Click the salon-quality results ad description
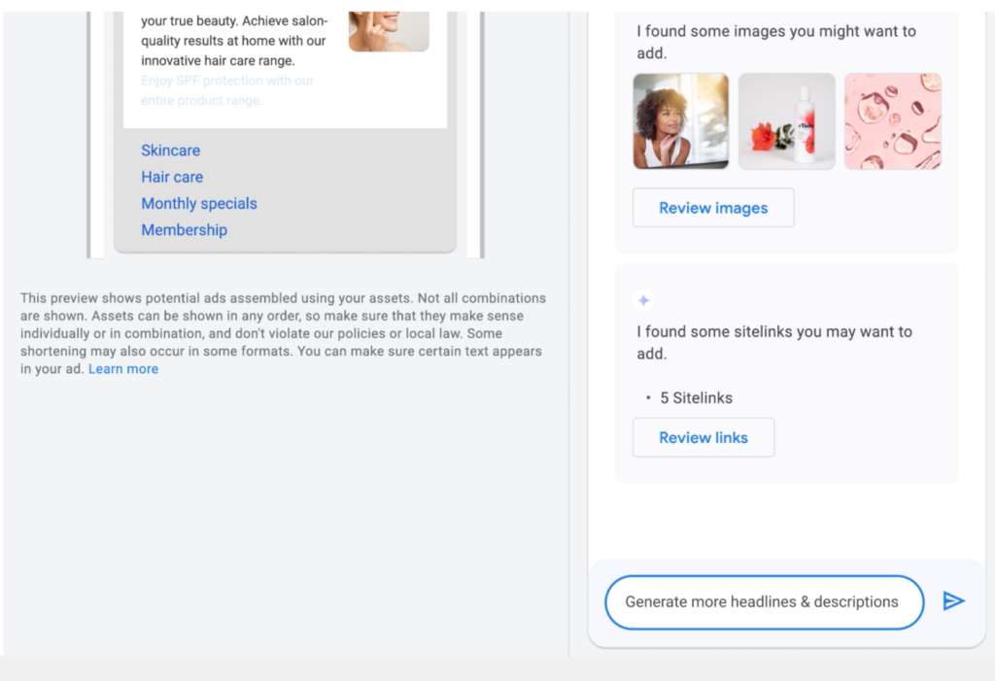This screenshot has width=995, height=681. (234, 41)
